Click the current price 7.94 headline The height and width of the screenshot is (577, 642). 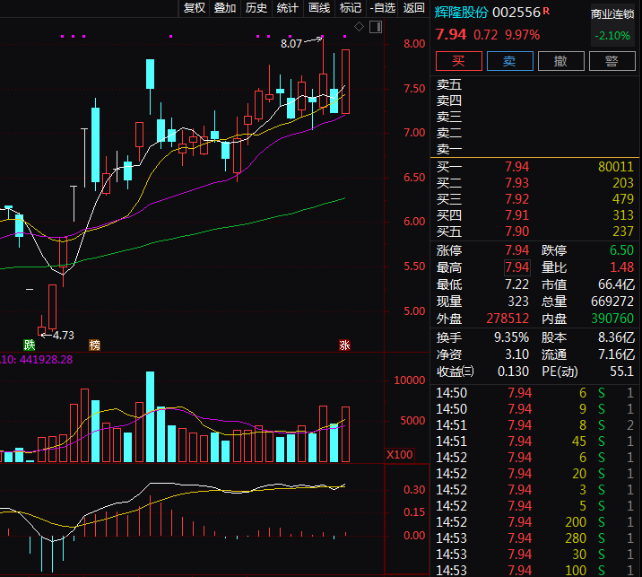click(x=450, y=34)
